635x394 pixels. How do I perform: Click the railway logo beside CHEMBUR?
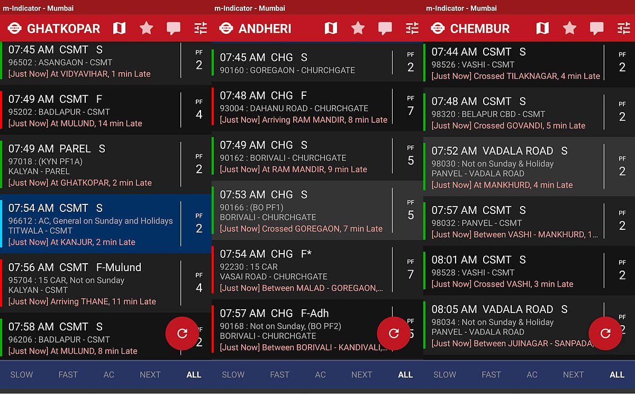[x=438, y=28]
